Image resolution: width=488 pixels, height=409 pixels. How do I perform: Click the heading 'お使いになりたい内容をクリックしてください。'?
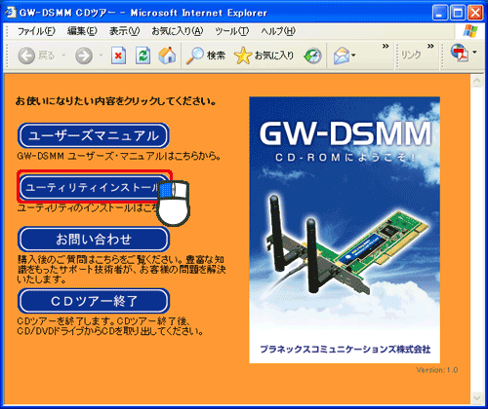pos(116,101)
